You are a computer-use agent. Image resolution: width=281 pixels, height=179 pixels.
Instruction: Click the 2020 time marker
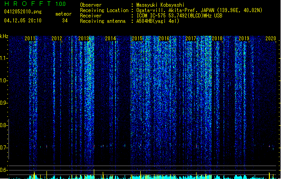271,38
